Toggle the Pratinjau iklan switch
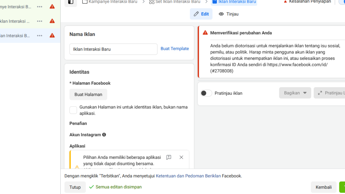This screenshot has width=345, height=194. (206, 93)
